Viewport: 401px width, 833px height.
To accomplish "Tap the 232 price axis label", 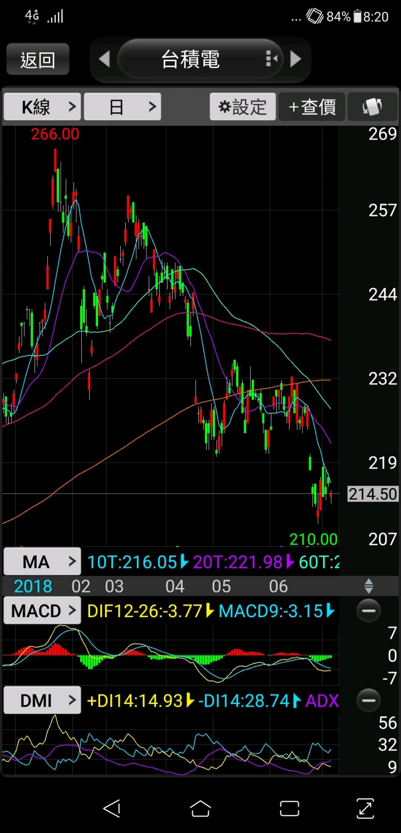I will click(383, 379).
